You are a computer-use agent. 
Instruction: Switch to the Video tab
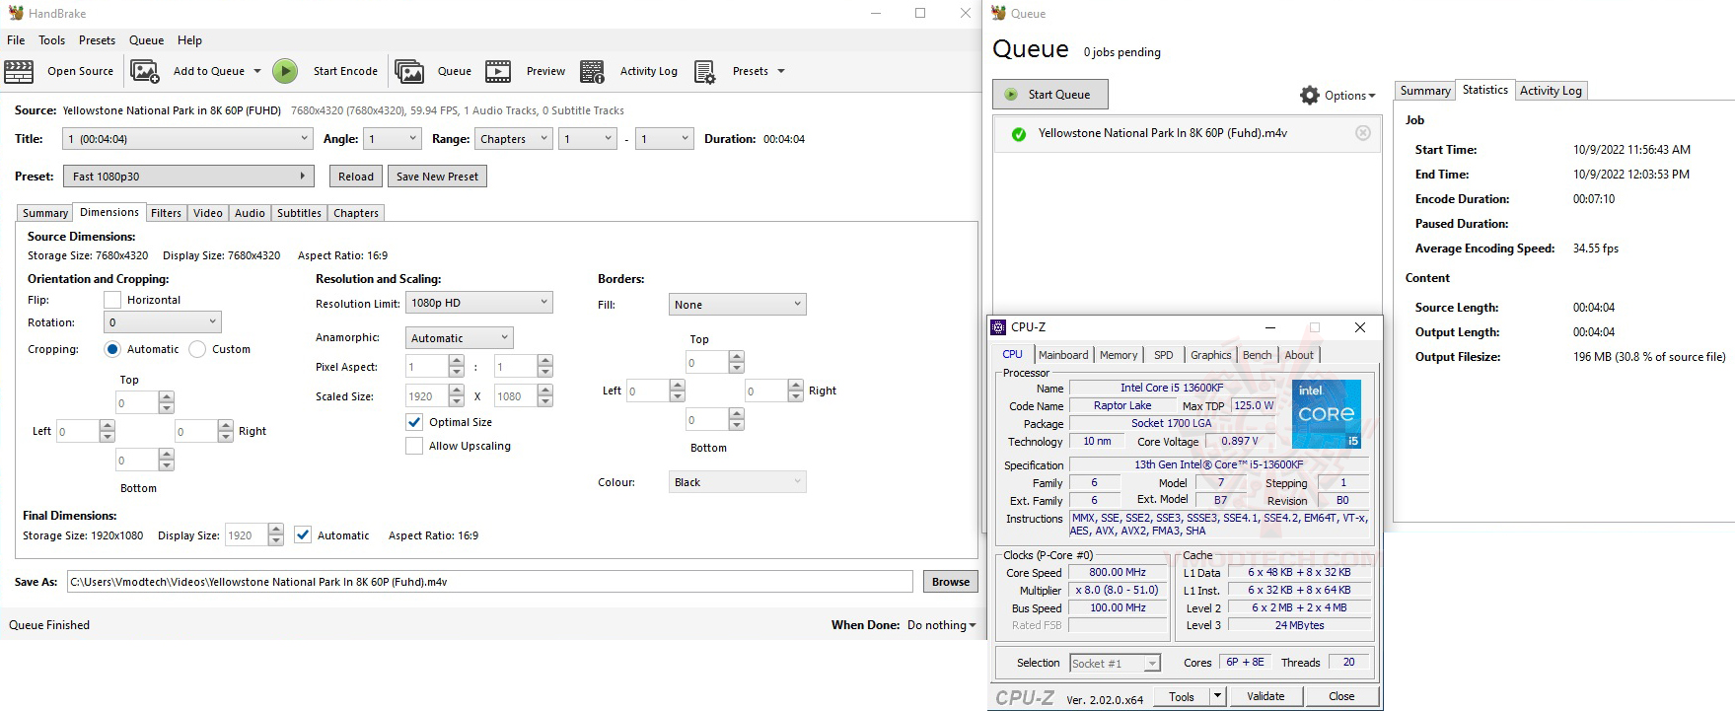208,213
